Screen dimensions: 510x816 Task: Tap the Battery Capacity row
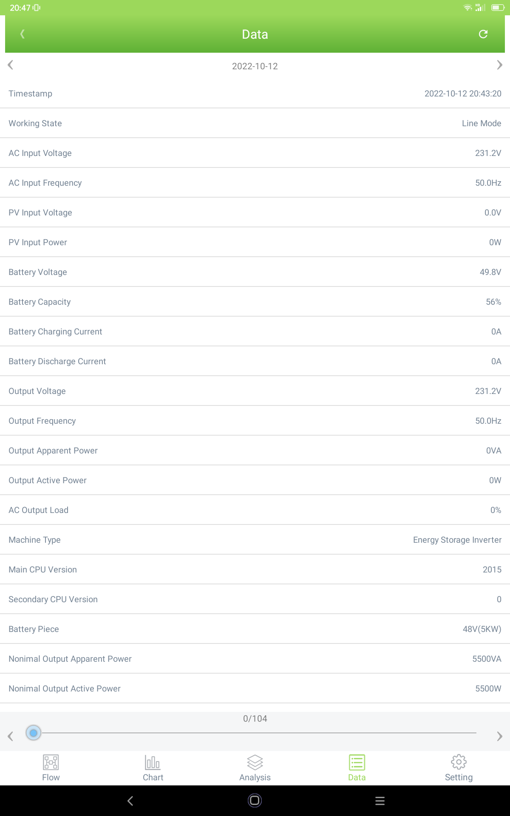(255, 302)
